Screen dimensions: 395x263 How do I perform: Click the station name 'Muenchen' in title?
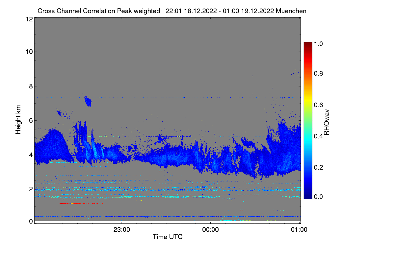coord(292,11)
